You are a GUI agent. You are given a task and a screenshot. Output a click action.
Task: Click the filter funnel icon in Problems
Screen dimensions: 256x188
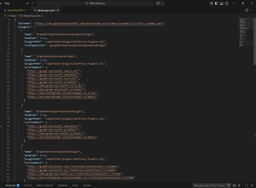[229, 185]
